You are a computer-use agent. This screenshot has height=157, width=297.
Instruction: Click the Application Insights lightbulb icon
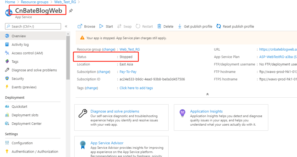(x=182, y=113)
